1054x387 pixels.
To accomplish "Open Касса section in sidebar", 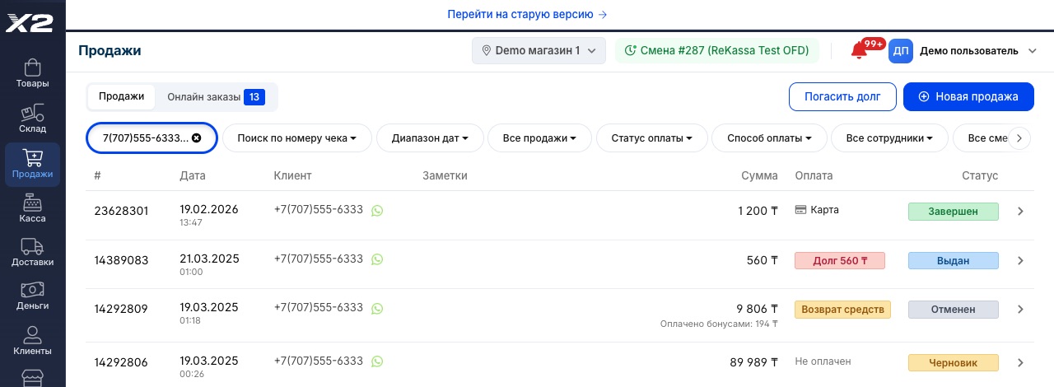I will tap(32, 209).
